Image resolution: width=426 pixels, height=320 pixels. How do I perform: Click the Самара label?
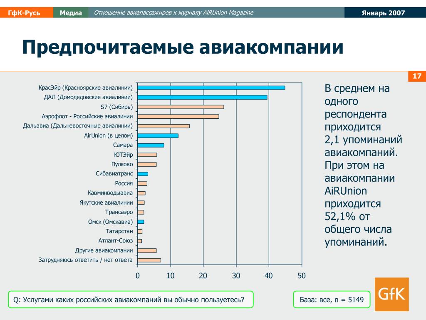click(x=123, y=145)
